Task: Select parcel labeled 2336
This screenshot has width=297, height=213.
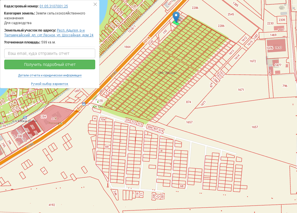Action: (x=113, y=26)
